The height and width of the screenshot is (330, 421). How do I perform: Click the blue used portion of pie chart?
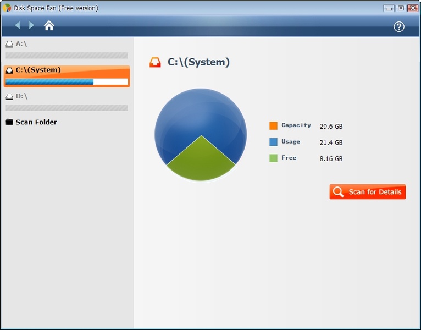201,112
